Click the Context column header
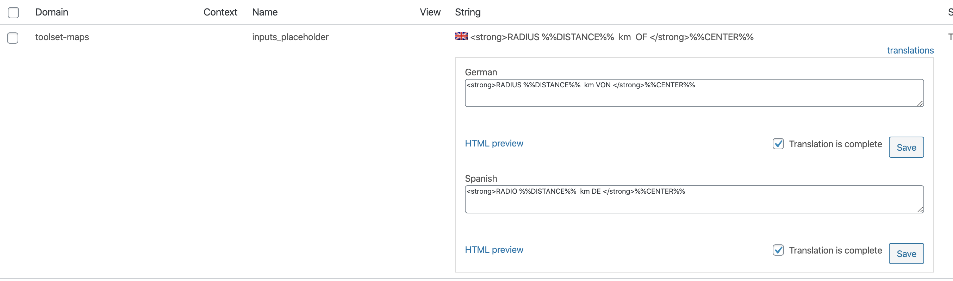This screenshot has width=953, height=281. 220,12
